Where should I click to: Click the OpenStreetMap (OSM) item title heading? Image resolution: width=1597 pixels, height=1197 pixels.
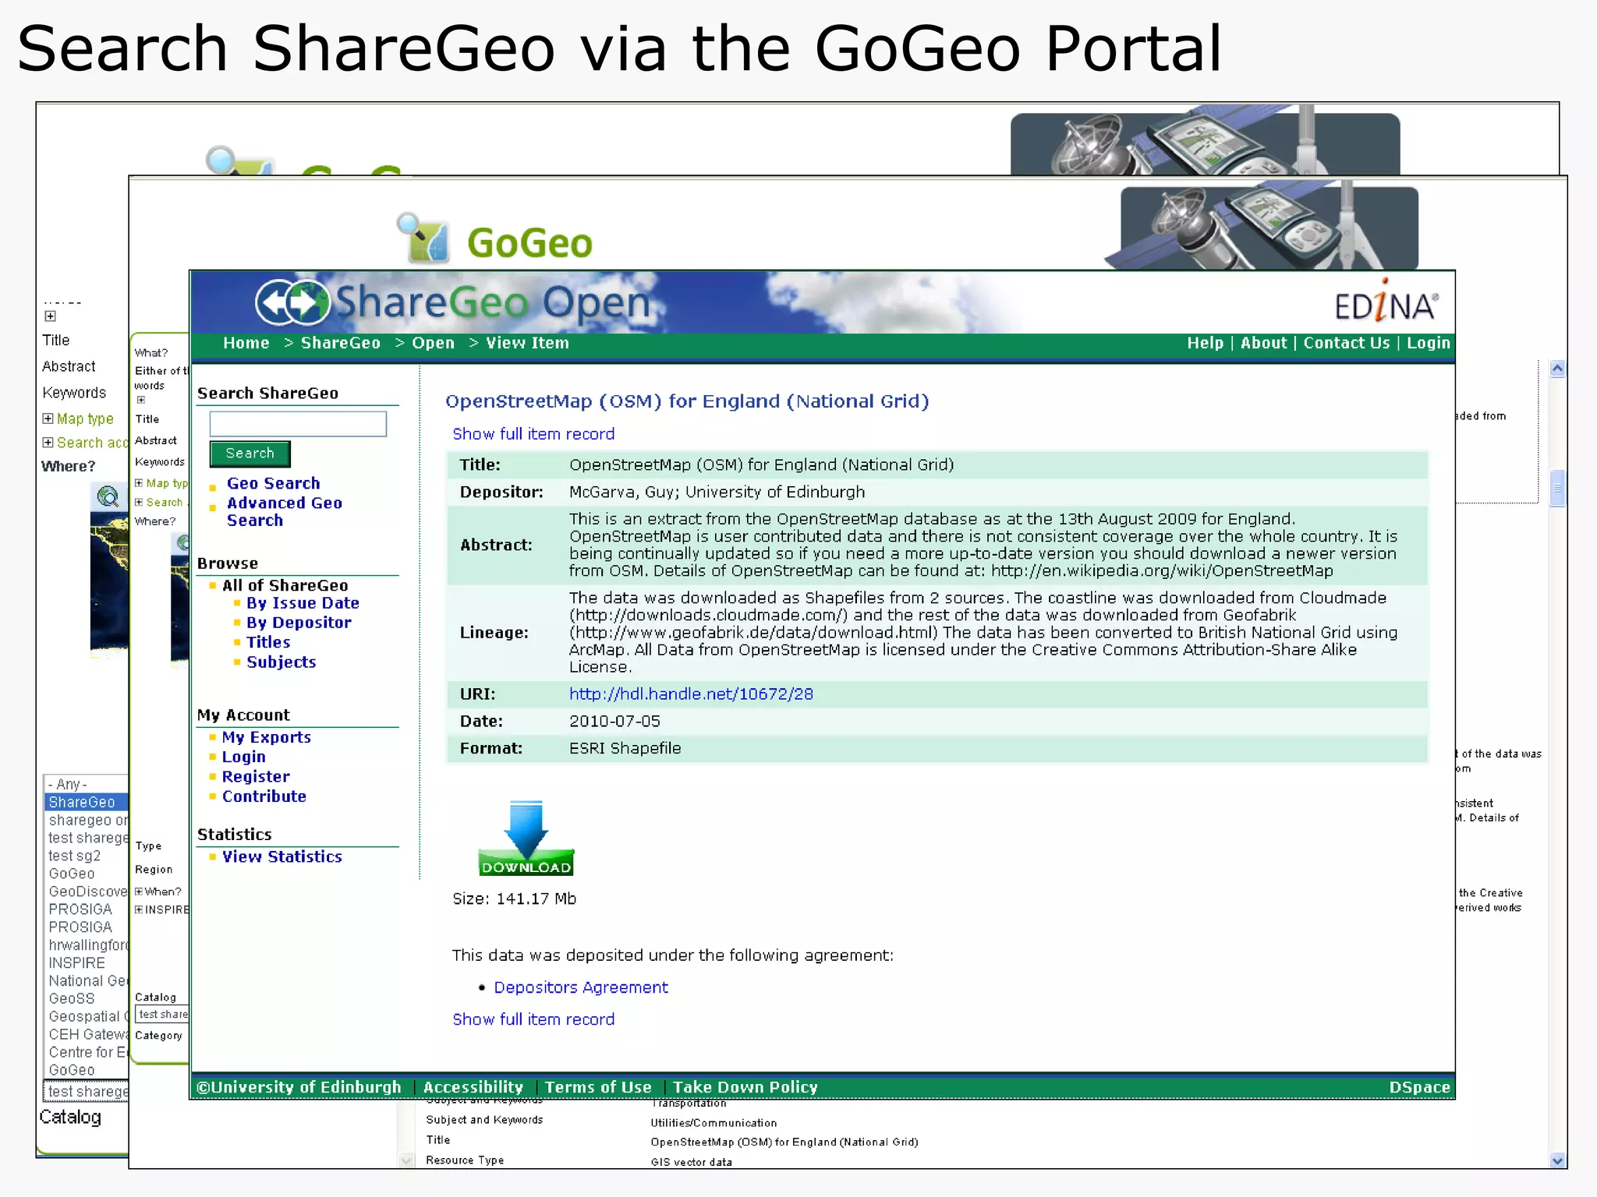[687, 401]
